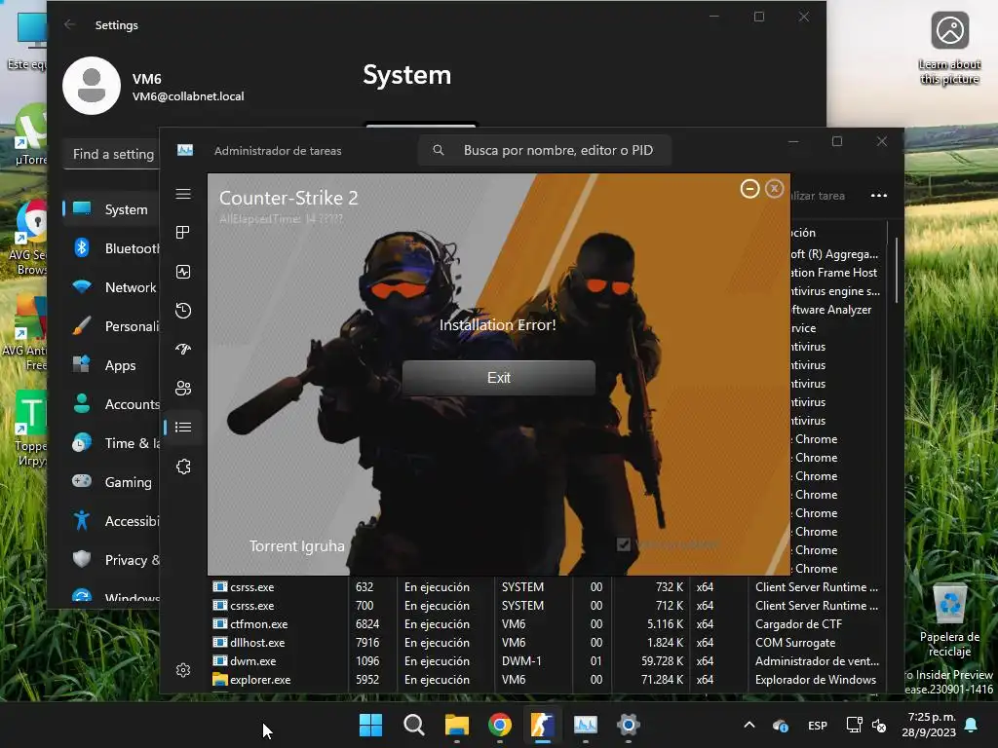Select System in the Settings sidebar
998x748 pixels.
click(x=111, y=209)
